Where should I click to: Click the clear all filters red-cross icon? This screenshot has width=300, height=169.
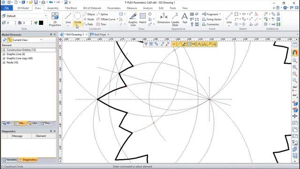coord(168,44)
